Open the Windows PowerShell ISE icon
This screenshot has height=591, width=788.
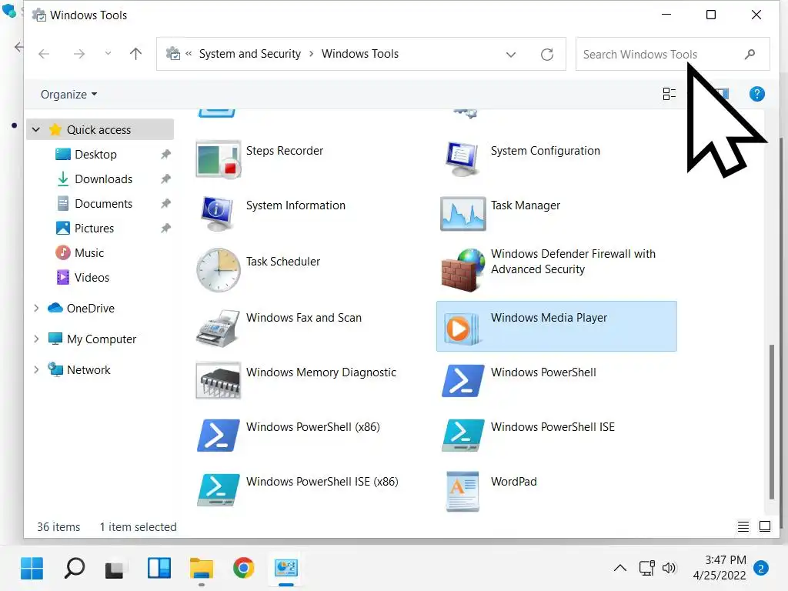coord(462,436)
